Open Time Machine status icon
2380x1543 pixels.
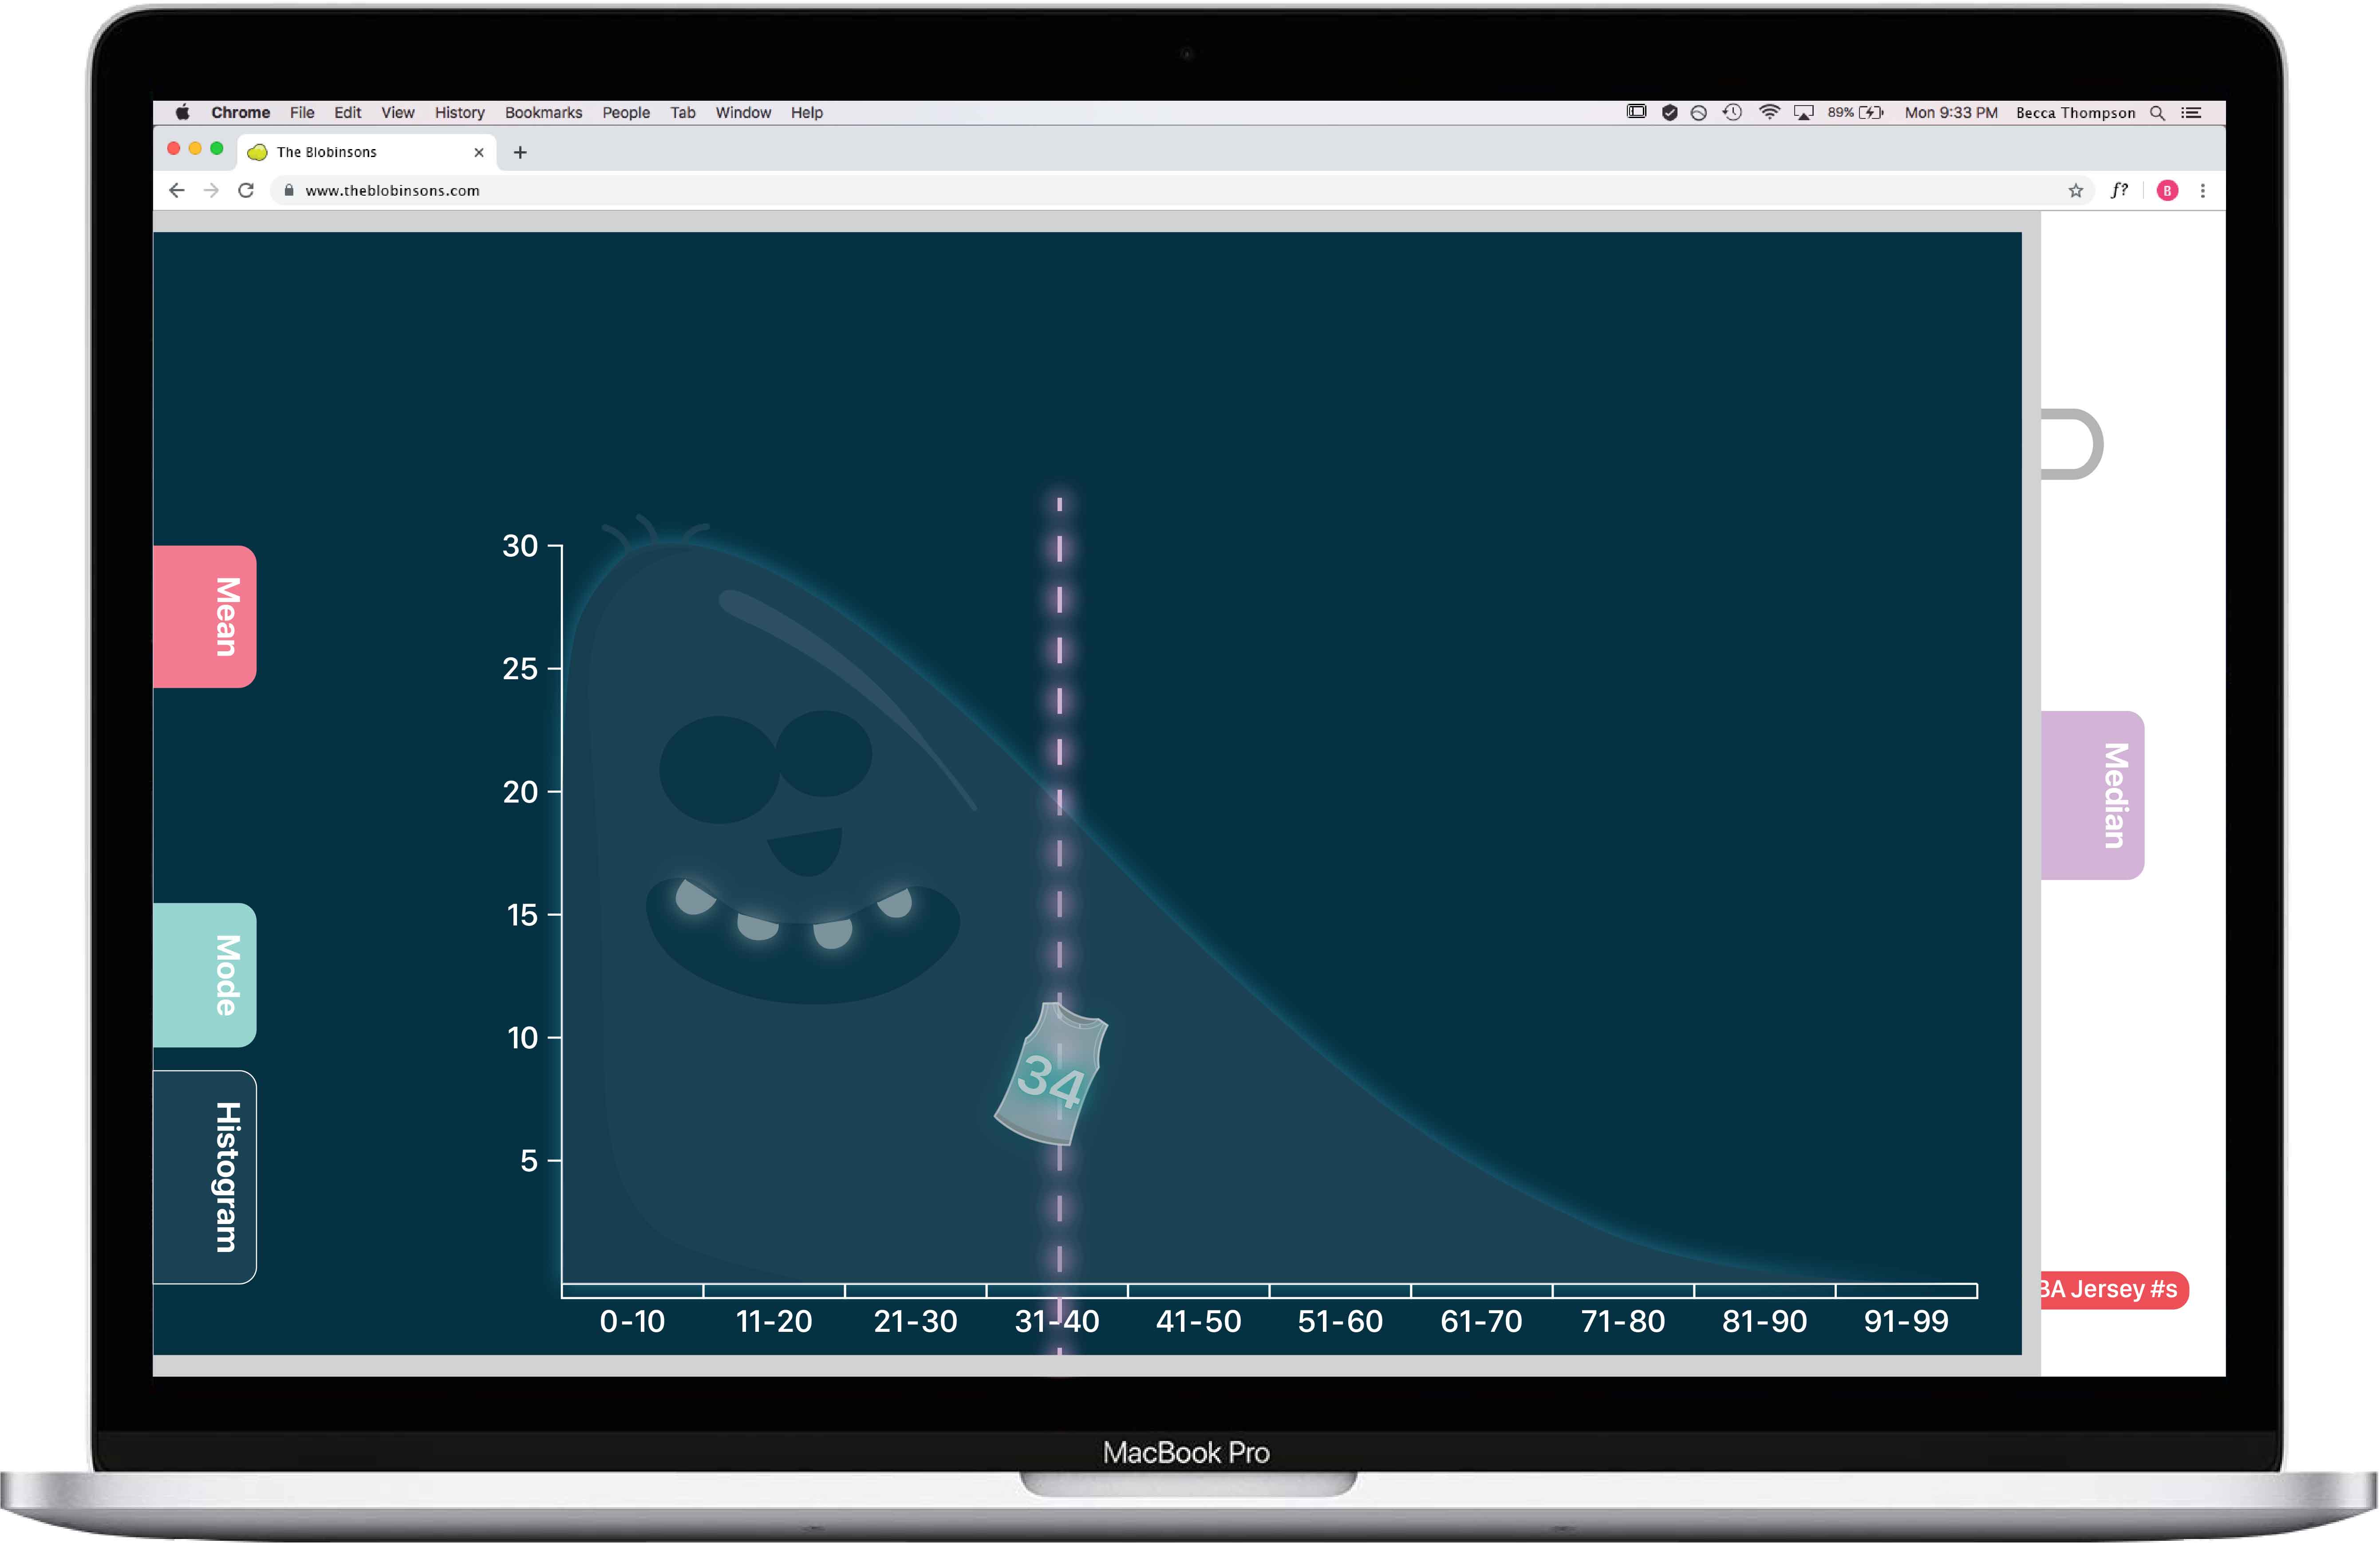coord(1732,112)
